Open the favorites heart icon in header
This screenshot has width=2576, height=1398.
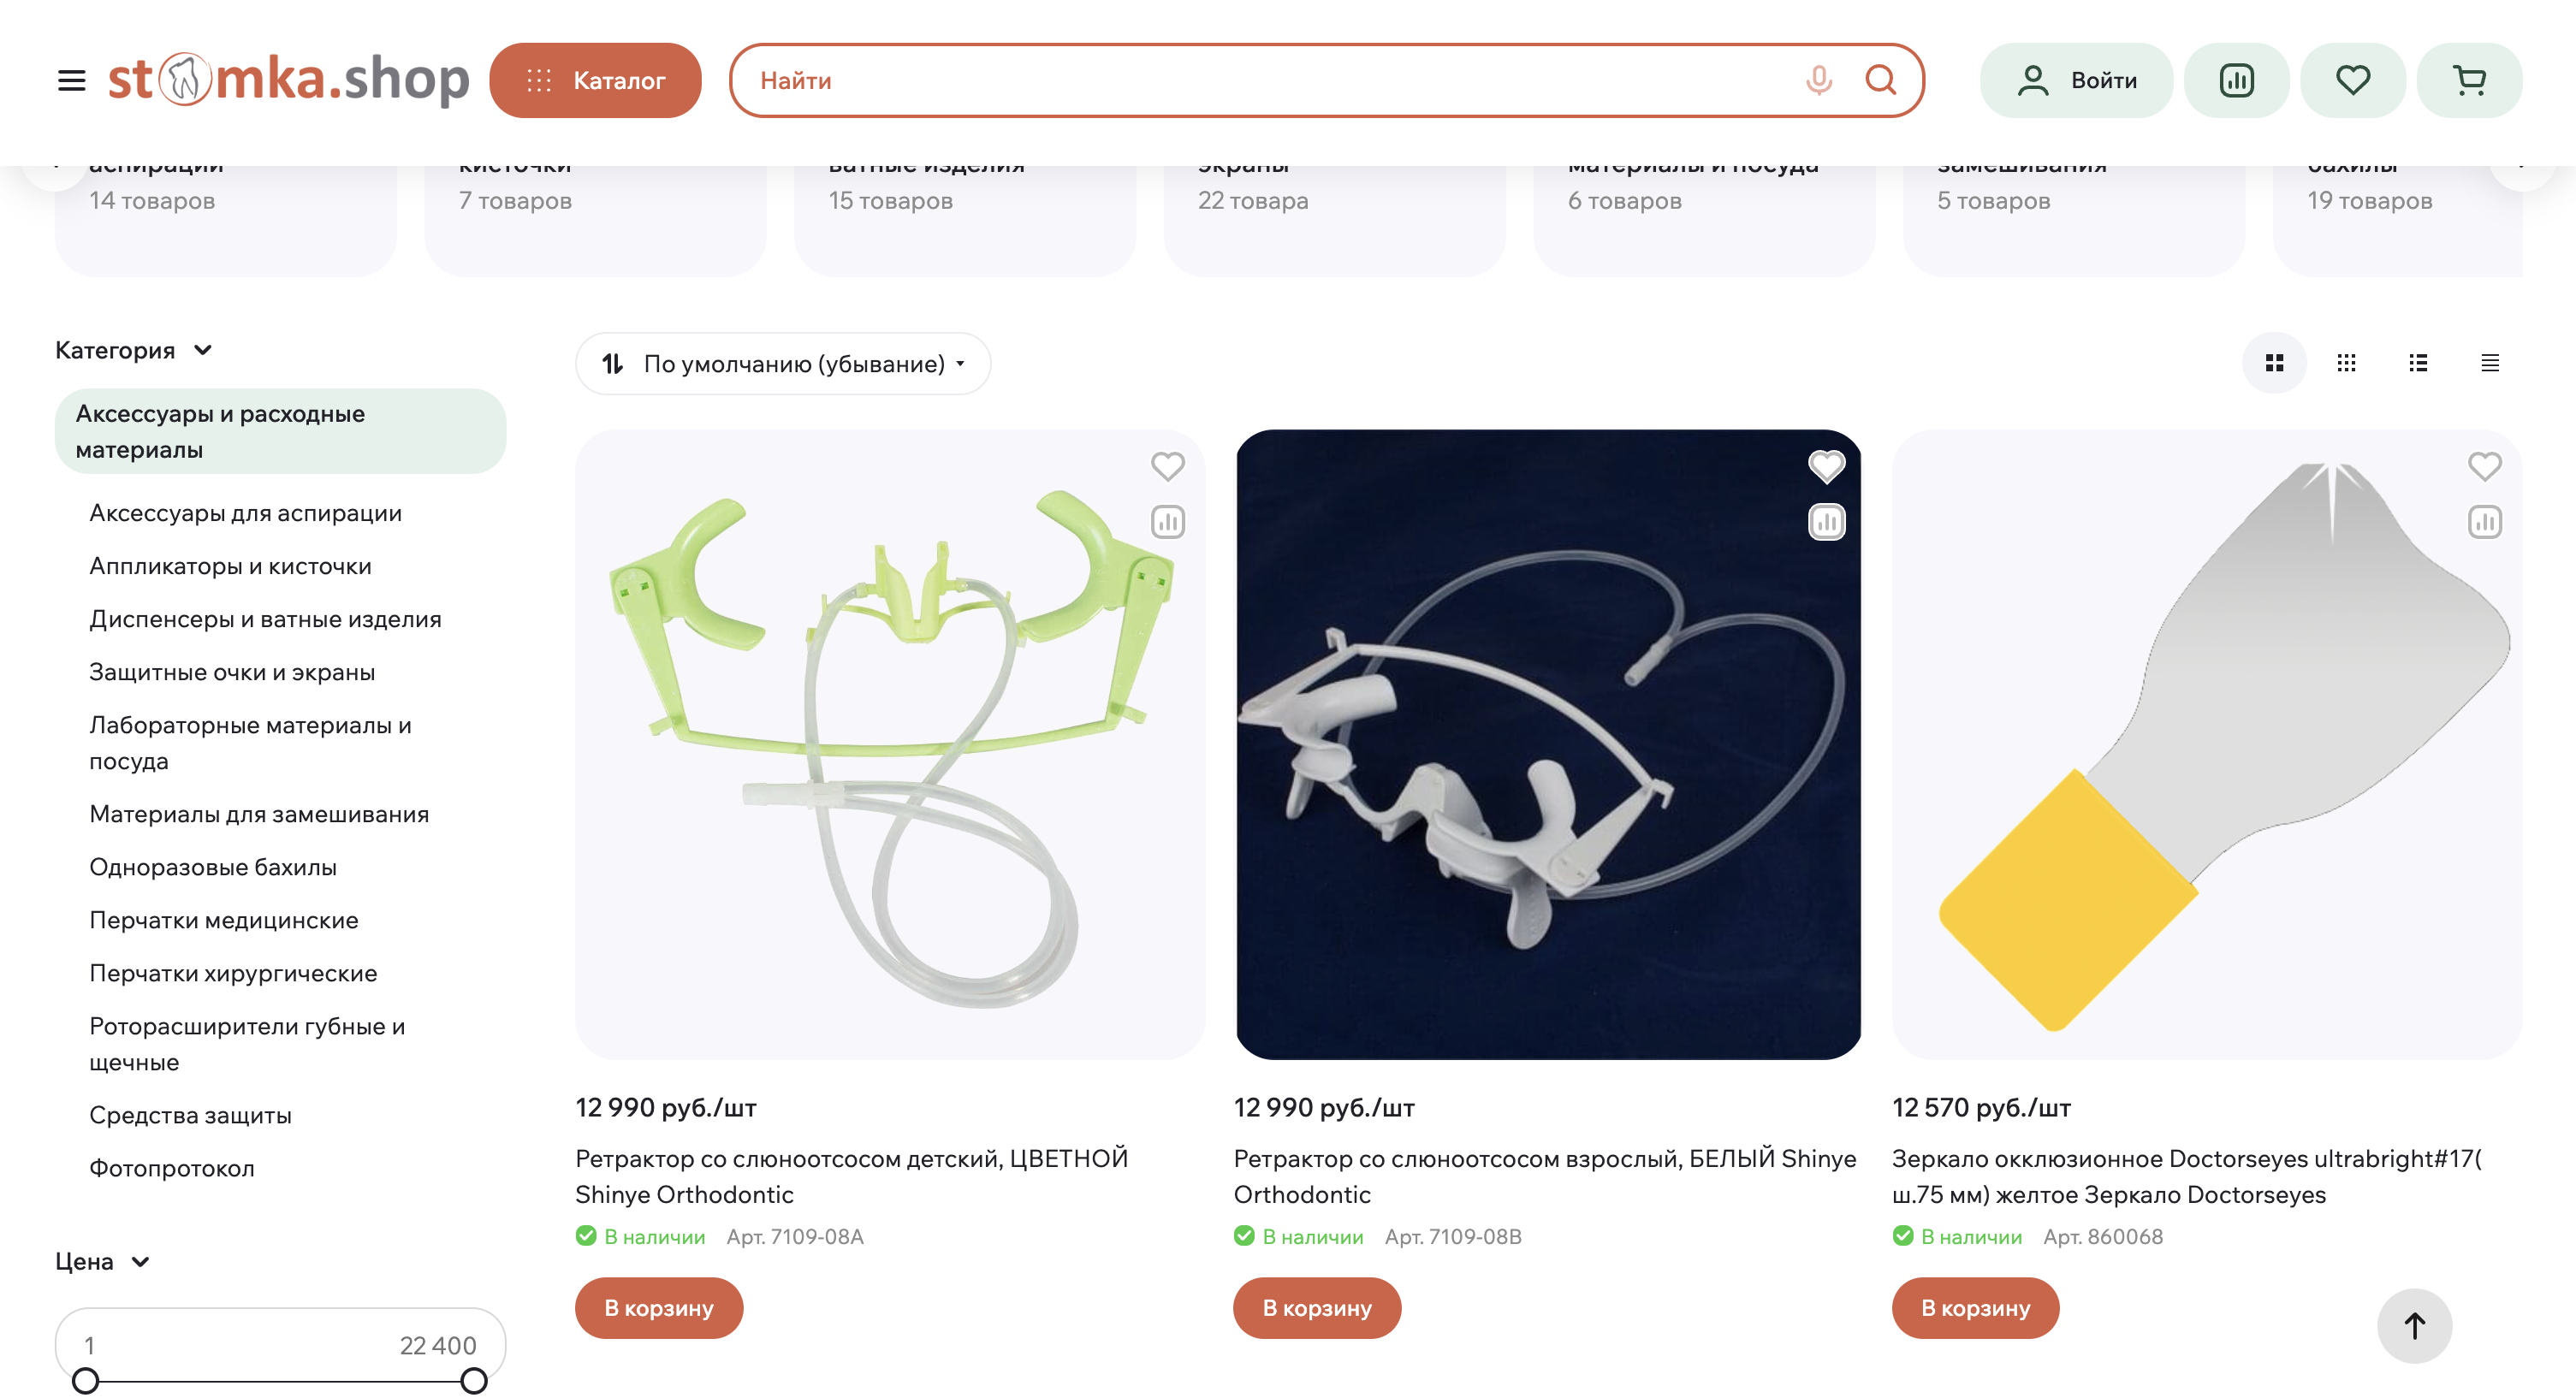point(2352,80)
